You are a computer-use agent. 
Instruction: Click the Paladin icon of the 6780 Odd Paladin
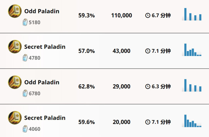(x=15, y=82)
